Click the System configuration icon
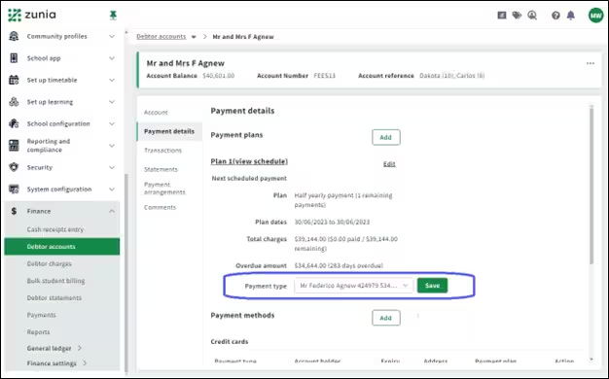The height and width of the screenshot is (379, 609). (x=14, y=189)
